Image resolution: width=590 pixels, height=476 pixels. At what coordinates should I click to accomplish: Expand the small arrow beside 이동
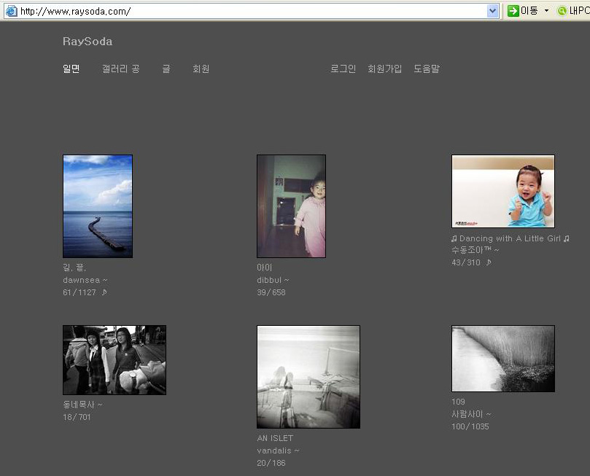(x=546, y=11)
